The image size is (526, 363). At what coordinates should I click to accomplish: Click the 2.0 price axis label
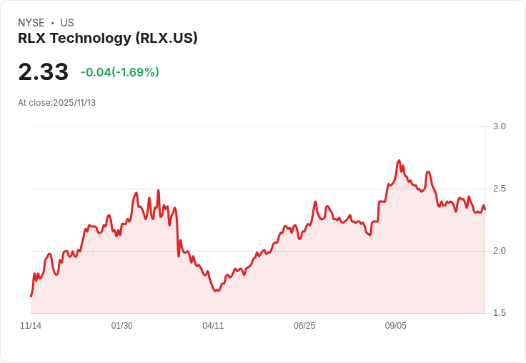tap(499, 251)
